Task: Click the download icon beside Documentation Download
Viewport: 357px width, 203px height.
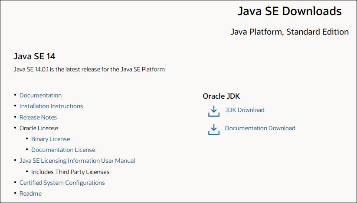Action: point(213,129)
